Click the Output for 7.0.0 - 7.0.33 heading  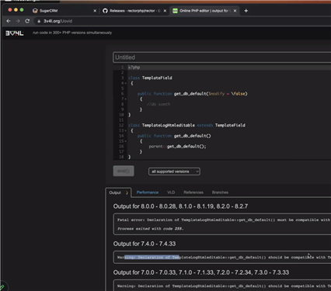(201, 272)
